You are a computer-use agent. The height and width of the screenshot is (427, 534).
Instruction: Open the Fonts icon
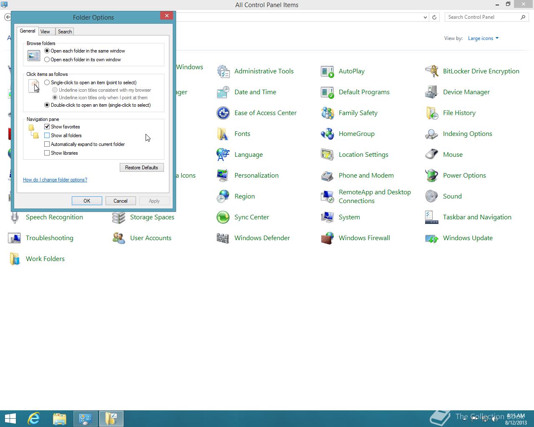pos(223,134)
